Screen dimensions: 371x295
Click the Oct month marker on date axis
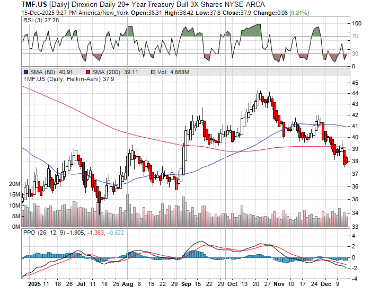(232, 284)
